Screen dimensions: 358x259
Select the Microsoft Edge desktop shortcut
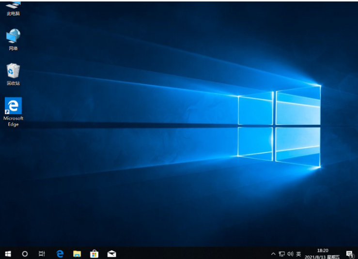pos(13,111)
